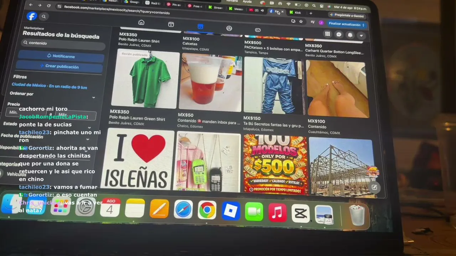Open Finder from the Dock

(11, 204)
